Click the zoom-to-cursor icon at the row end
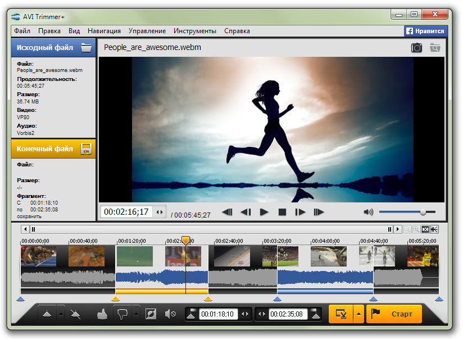463x339 pixels. [434, 229]
